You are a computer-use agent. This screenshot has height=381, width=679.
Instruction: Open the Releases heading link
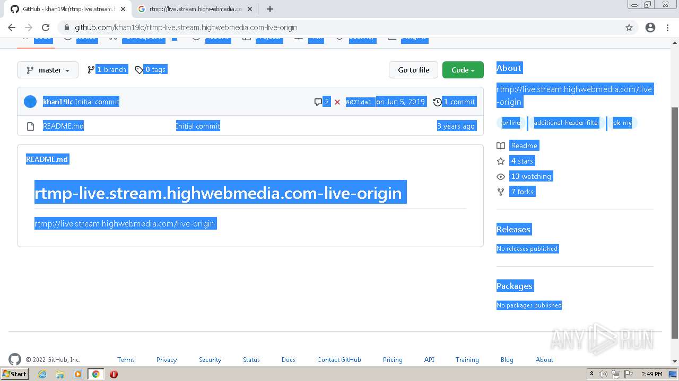pyautogui.click(x=513, y=229)
